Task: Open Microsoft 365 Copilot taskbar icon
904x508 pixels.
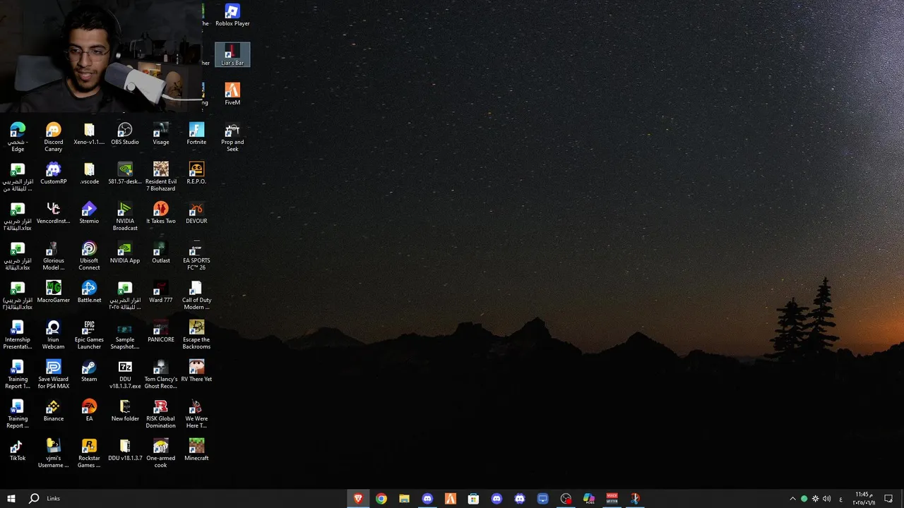Action: tap(589, 498)
